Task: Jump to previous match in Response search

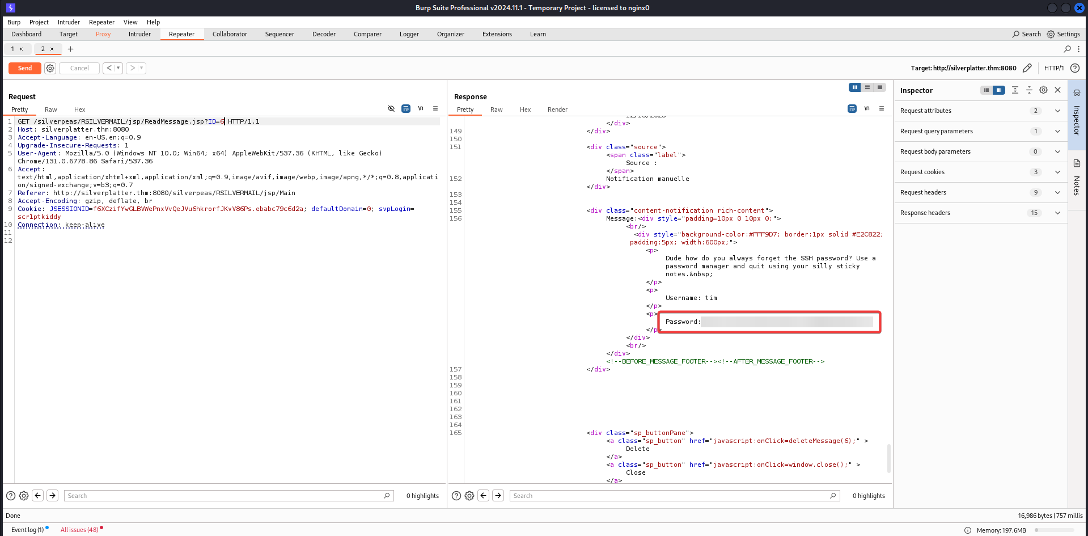Action: coord(484,496)
